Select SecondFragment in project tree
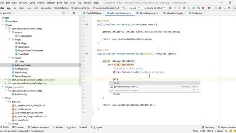236x133 pixels. coord(23,76)
